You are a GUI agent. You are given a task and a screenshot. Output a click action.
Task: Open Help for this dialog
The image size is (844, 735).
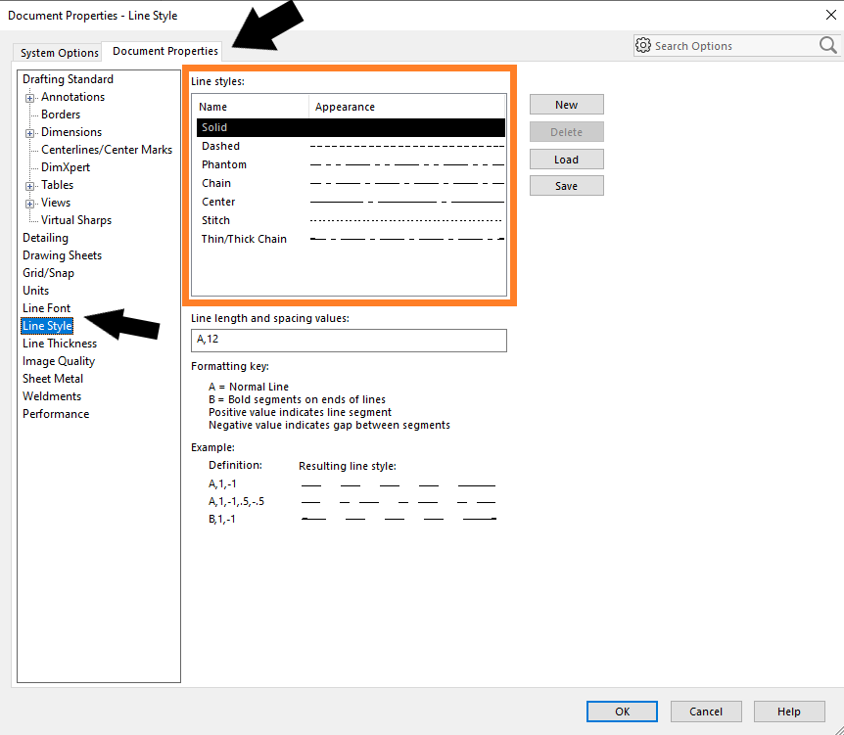(788, 712)
